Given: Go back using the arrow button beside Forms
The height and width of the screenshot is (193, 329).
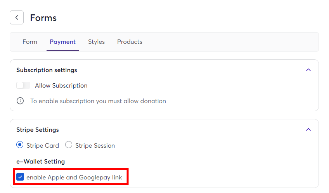Looking at the screenshot, I should pyautogui.click(x=17, y=17).
